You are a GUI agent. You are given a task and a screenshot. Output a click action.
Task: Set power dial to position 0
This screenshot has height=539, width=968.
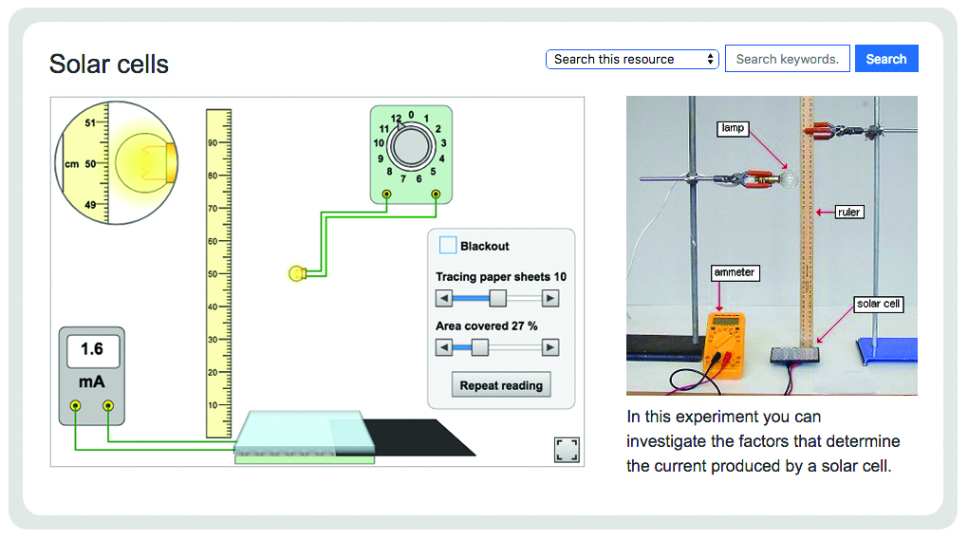pyautogui.click(x=411, y=115)
